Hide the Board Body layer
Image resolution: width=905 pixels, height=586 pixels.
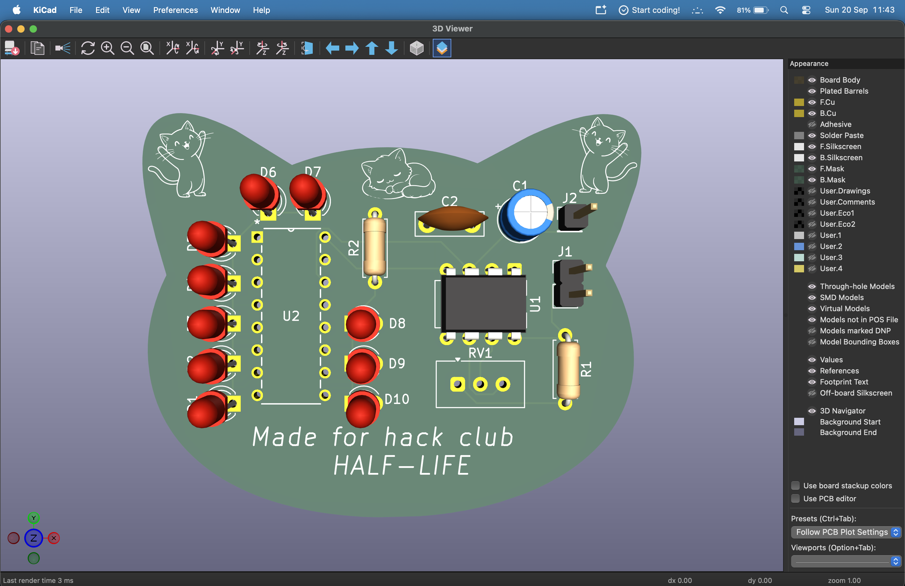(x=812, y=80)
